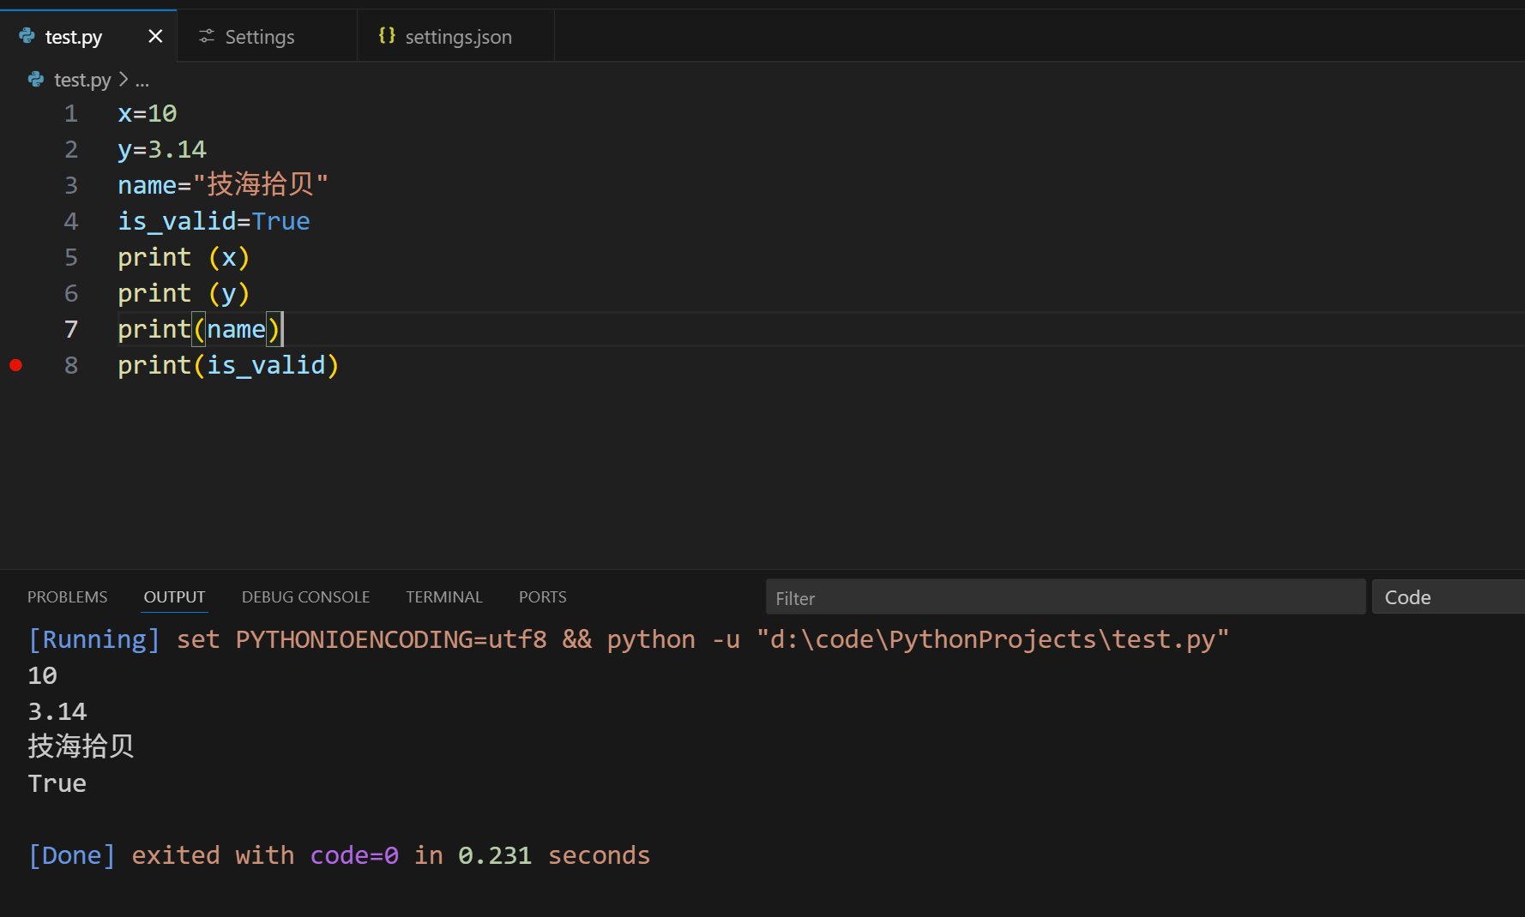
Task: Click line number 5 in gutter
Action: click(x=71, y=257)
